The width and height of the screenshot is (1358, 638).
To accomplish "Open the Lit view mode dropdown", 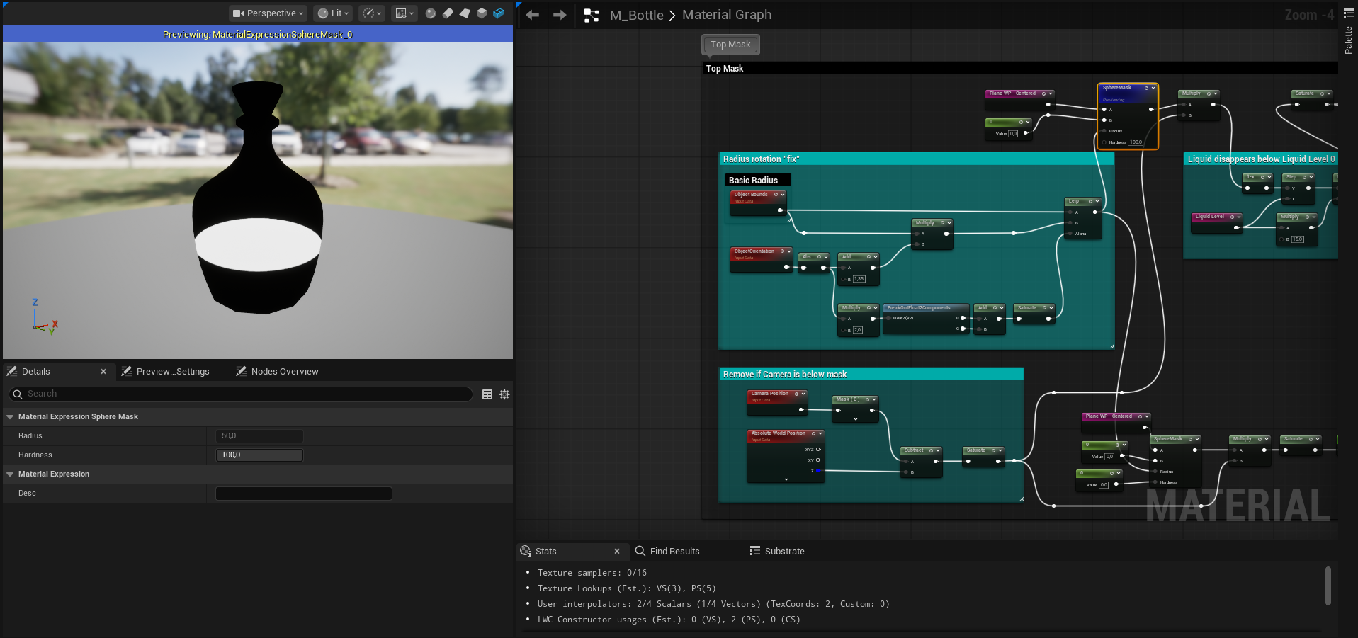I will 333,13.
